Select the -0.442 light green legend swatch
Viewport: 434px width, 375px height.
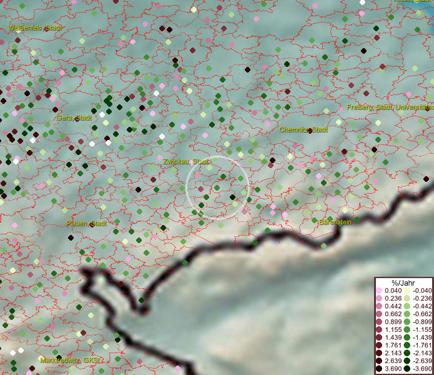407,306
